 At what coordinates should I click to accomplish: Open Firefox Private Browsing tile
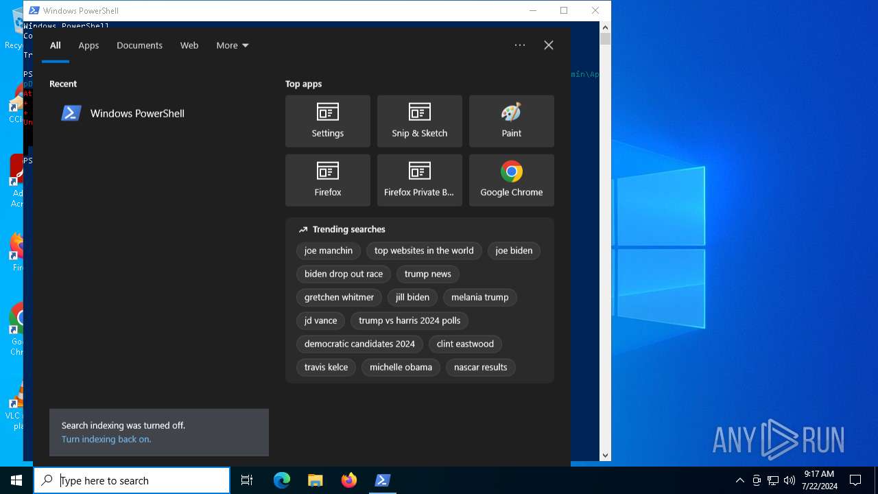(x=420, y=180)
